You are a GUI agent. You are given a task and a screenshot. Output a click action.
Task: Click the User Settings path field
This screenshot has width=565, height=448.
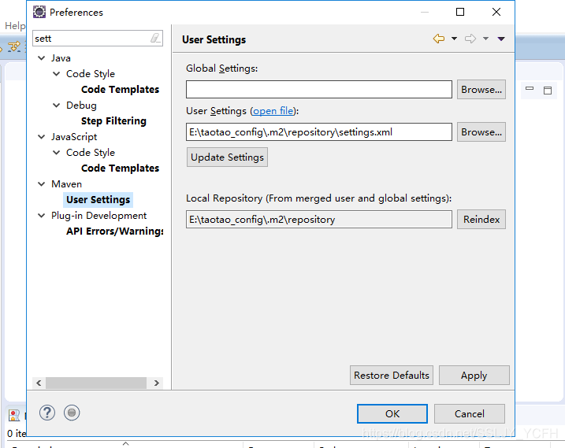point(319,132)
